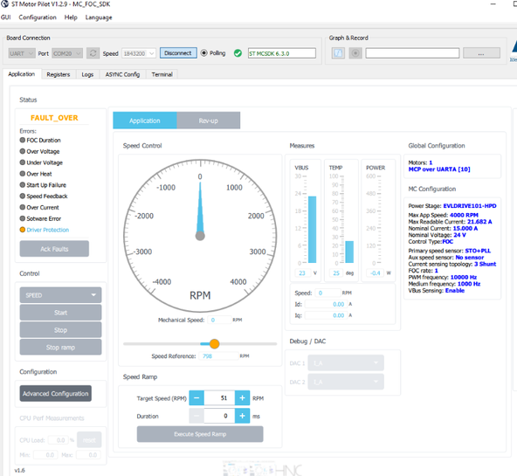Image resolution: width=517 pixels, height=476 pixels.
Task: Click the Speed Reference slider handle
Action: (x=214, y=344)
